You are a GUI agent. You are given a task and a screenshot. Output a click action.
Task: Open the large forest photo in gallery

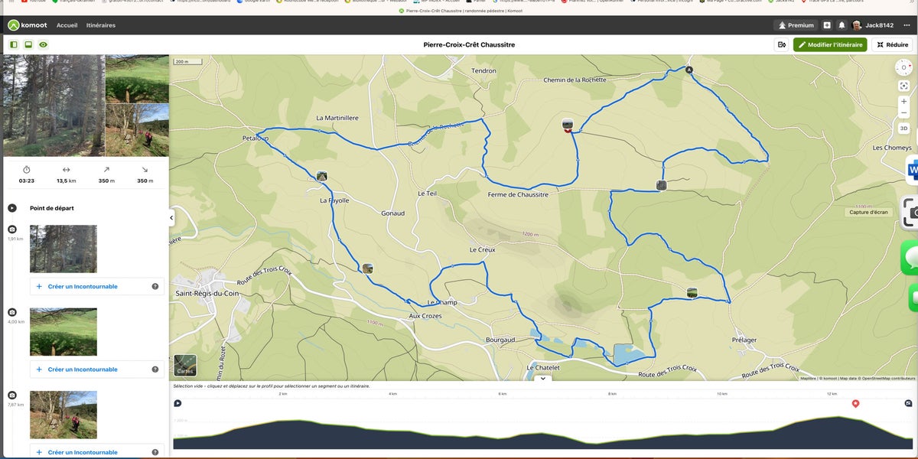point(54,106)
